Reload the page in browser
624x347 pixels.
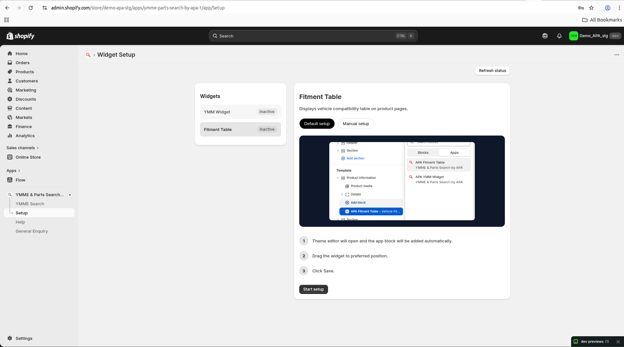(31, 8)
